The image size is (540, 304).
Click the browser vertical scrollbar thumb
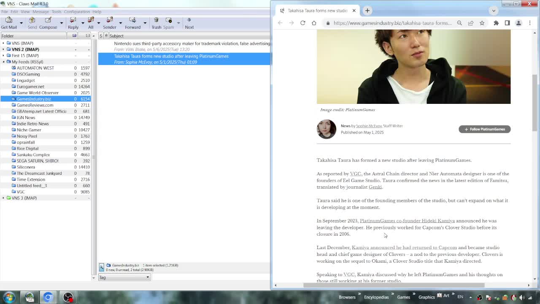point(535,103)
